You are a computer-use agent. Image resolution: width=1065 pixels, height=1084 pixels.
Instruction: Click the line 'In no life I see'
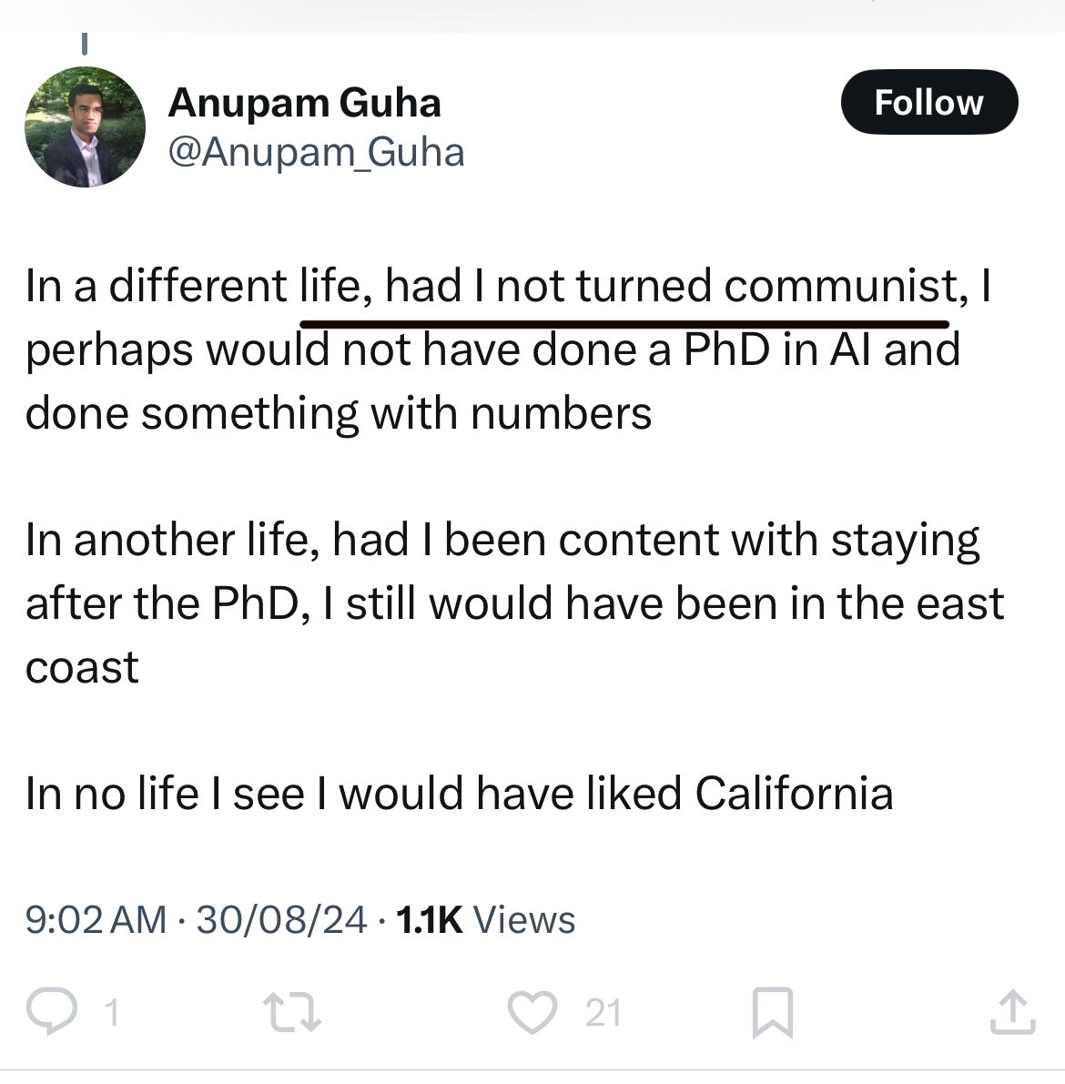(459, 793)
